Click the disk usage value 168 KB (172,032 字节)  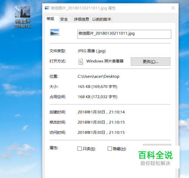[x=98, y=97]
